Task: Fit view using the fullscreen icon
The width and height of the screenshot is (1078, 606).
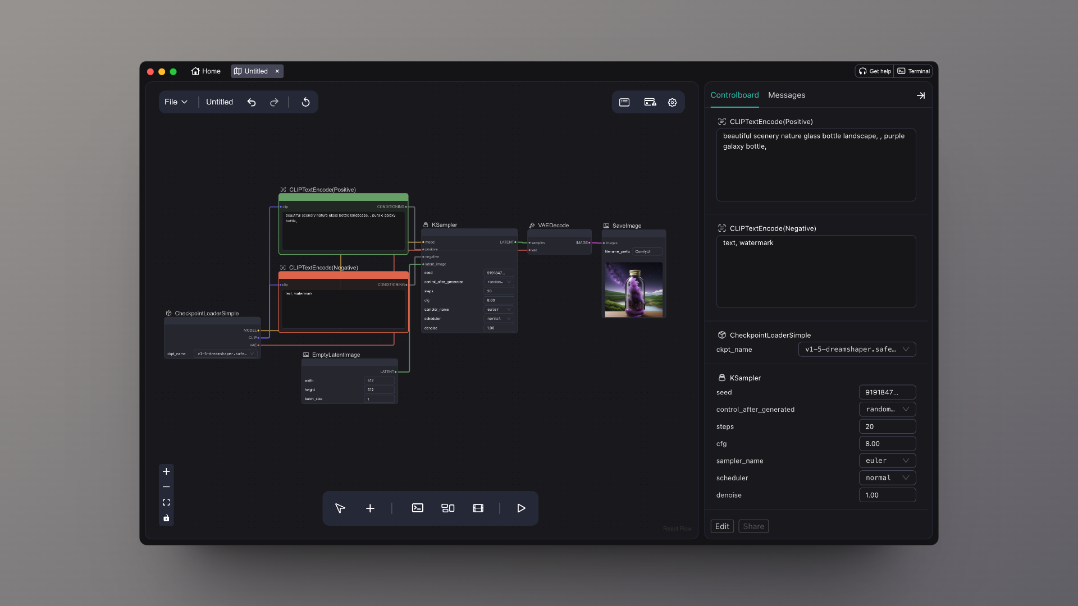Action: [x=166, y=502]
